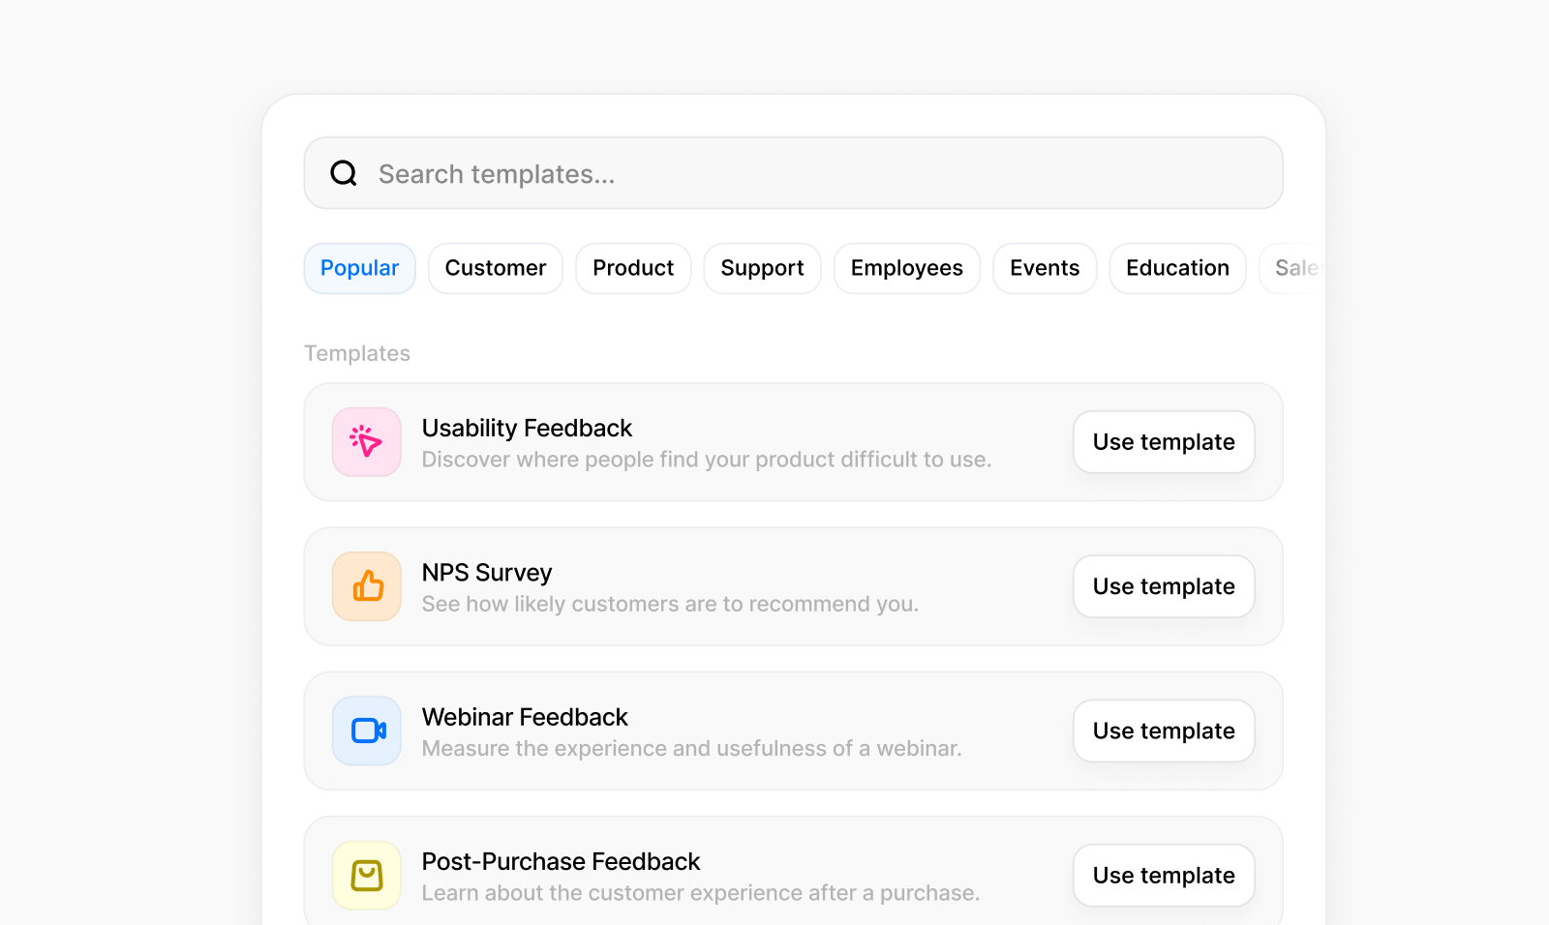
Task: Click 'Learn about the customer experience' description
Action: click(x=701, y=893)
